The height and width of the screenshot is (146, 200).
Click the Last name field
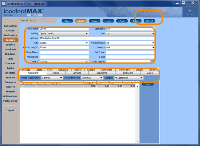coord(130,29)
